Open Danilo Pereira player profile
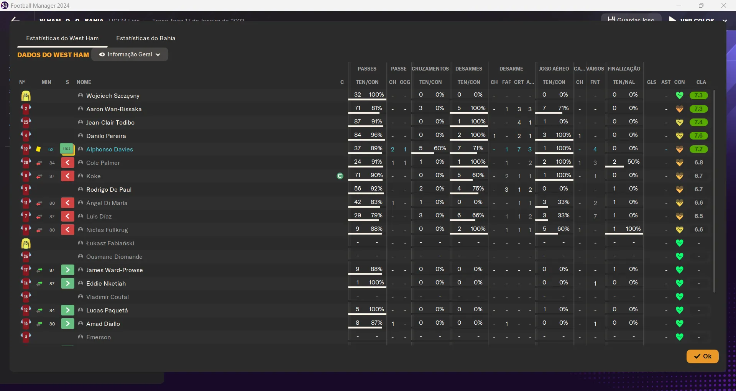Image resolution: width=736 pixels, height=391 pixels. (106, 136)
